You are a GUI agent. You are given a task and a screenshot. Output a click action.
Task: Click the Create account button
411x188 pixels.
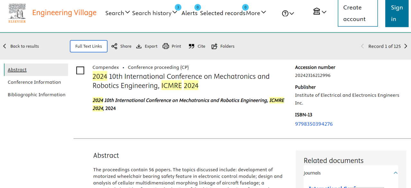tap(358, 13)
